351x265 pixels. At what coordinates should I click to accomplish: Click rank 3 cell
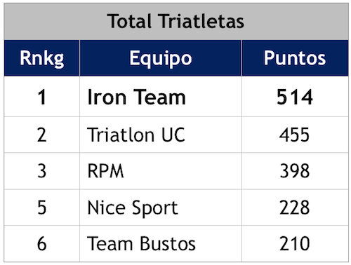pos(41,171)
